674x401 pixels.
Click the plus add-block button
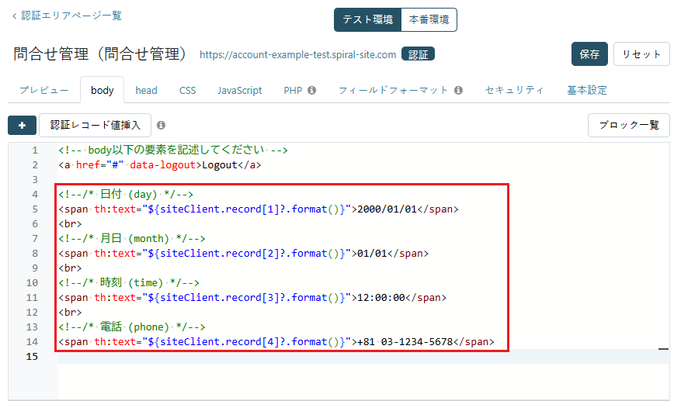[22, 126]
